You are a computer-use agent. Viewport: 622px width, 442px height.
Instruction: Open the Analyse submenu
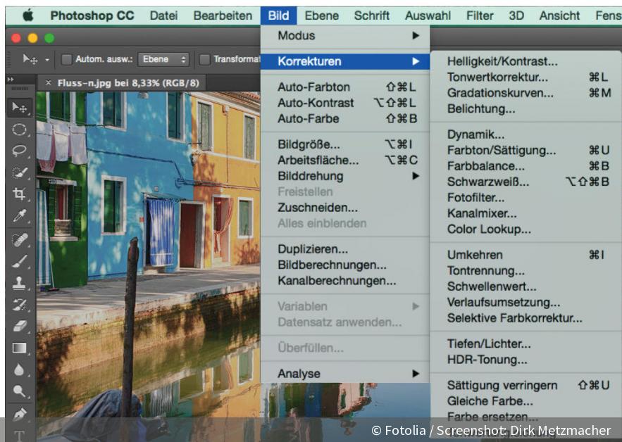(345, 374)
